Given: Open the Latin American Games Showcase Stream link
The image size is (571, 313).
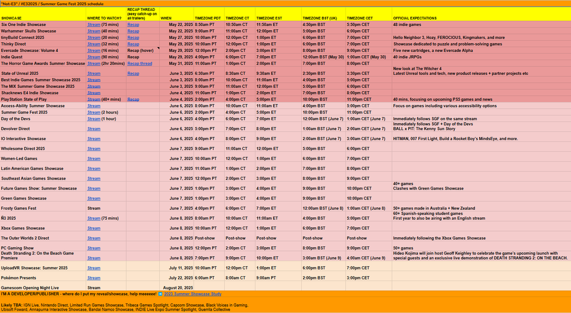Looking at the screenshot, I should [x=94, y=169].
